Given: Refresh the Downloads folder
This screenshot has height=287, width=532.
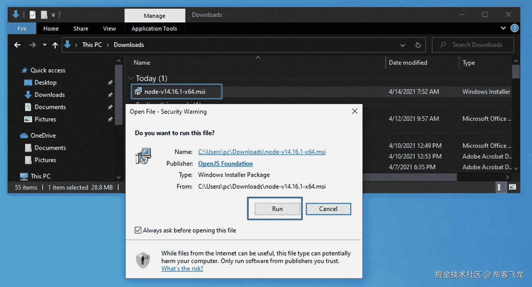Looking at the screenshot, I should (418, 45).
